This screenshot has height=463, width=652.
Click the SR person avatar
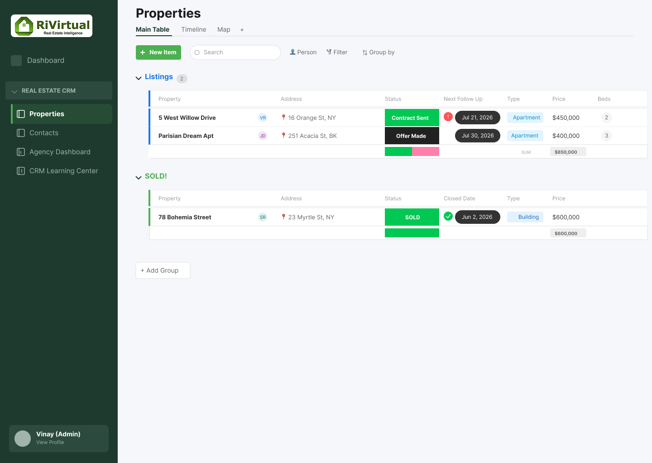tap(263, 217)
